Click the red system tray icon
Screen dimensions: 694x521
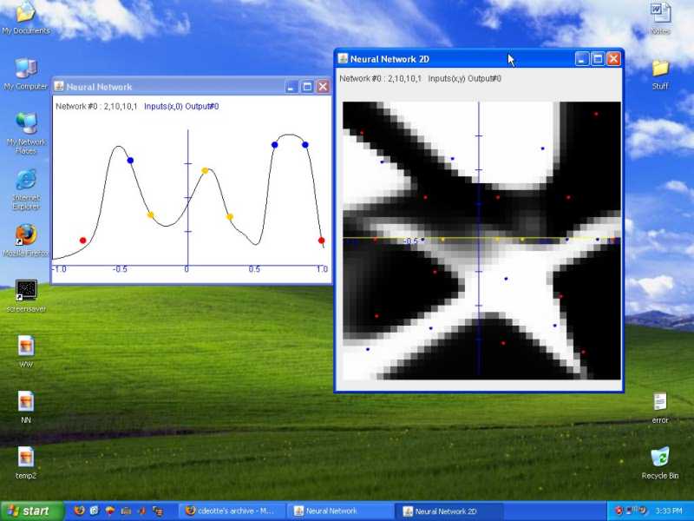(x=619, y=511)
